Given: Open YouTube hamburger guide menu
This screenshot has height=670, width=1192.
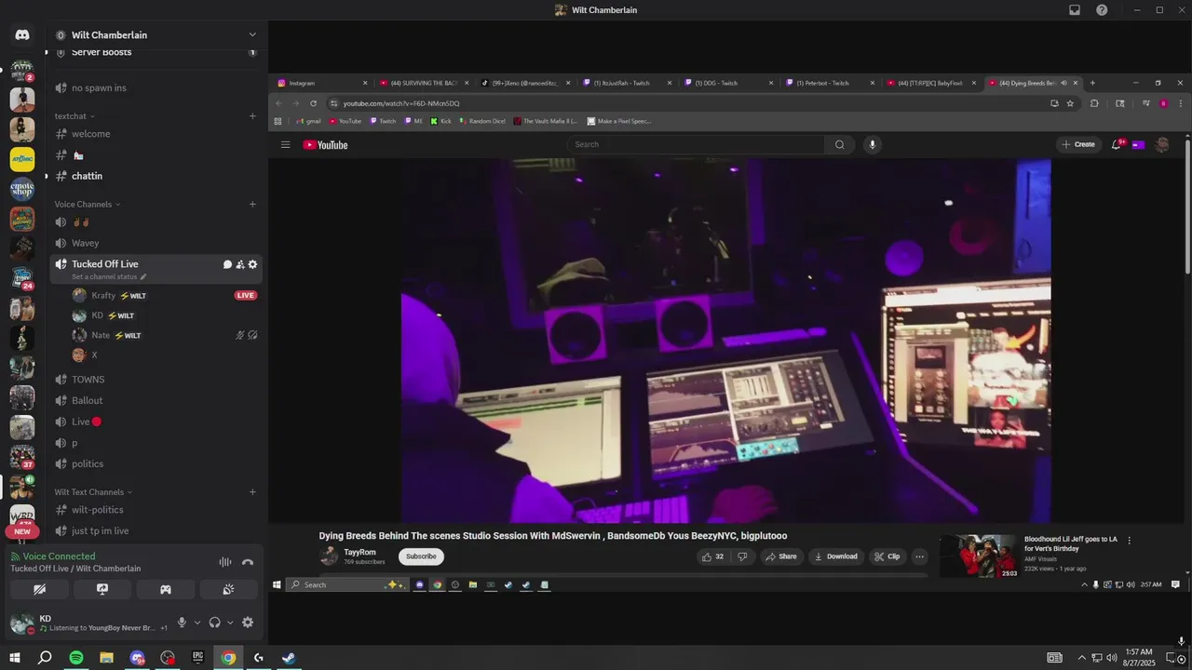Looking at the screenshot, I should click(x=286, y=145).
